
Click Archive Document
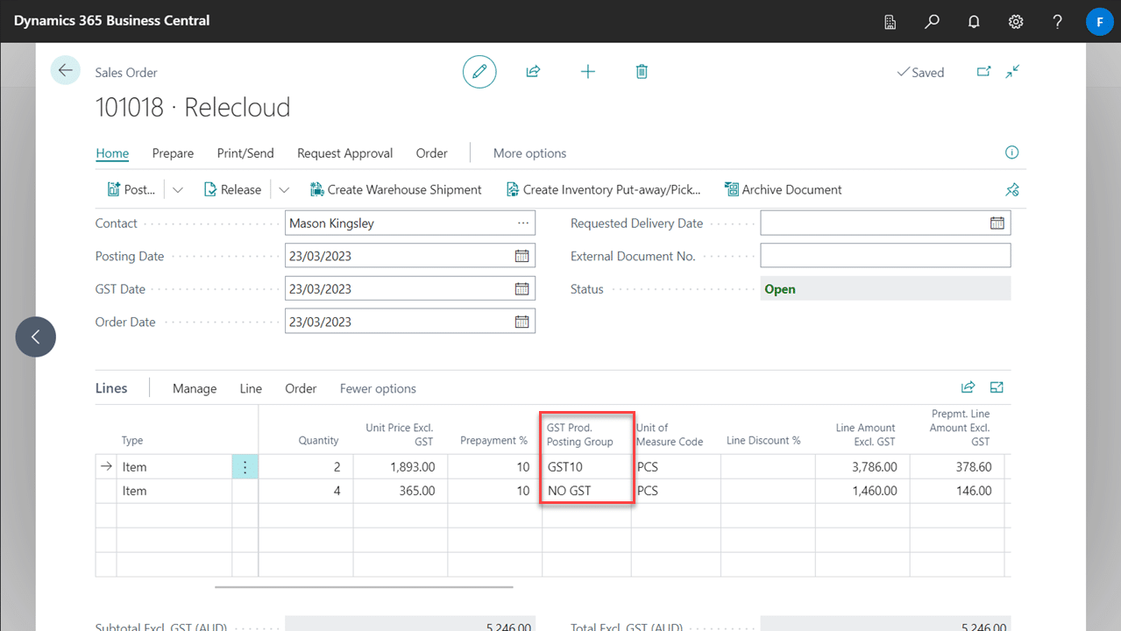(783, 189)
